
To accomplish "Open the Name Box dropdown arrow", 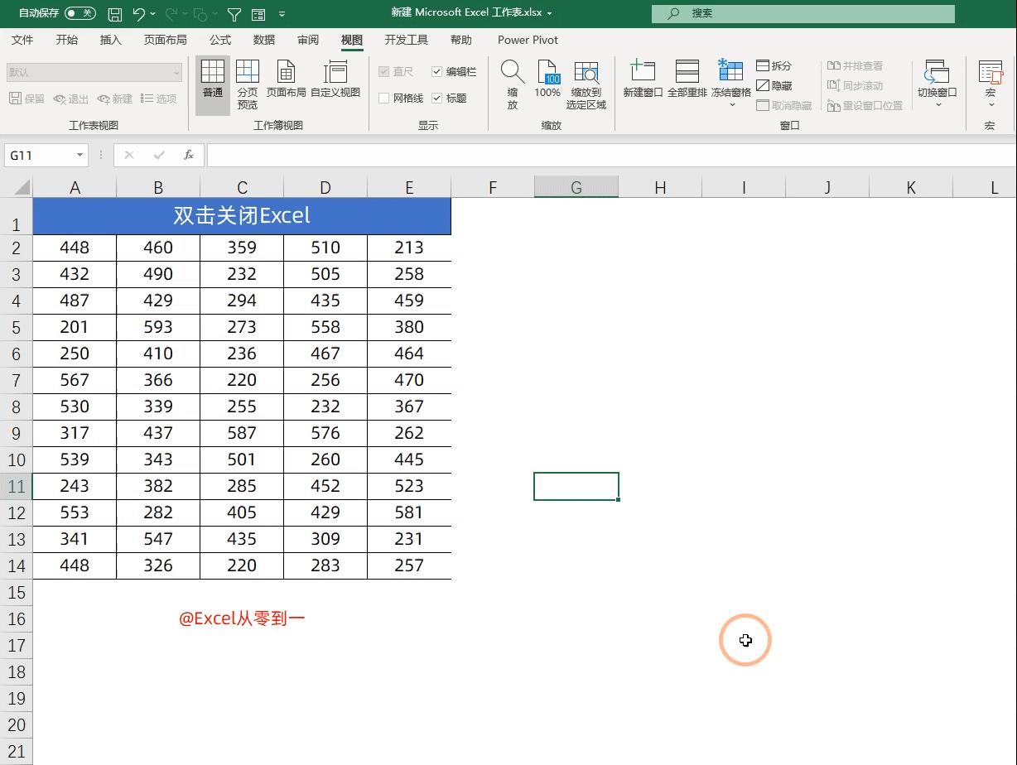I will 78,155.
